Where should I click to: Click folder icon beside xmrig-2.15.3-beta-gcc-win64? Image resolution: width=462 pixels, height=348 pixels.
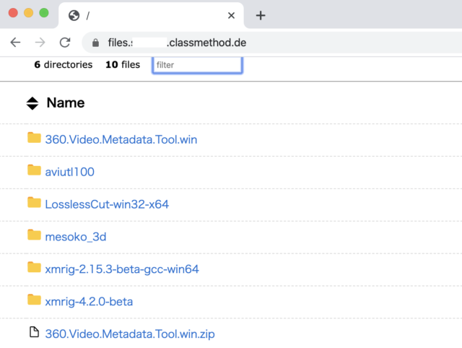tap(34, 267)
